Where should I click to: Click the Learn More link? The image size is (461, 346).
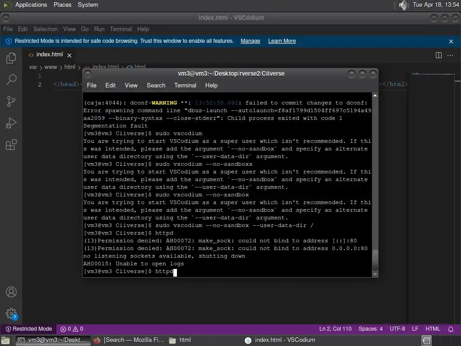tap(282, 41)
